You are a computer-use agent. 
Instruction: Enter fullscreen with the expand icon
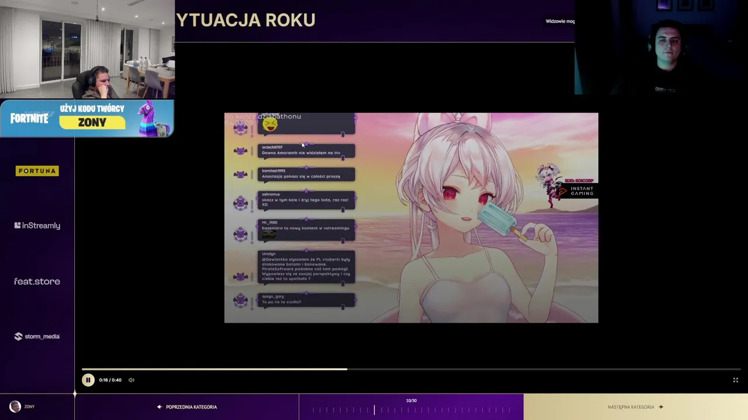tap(736, 380)
